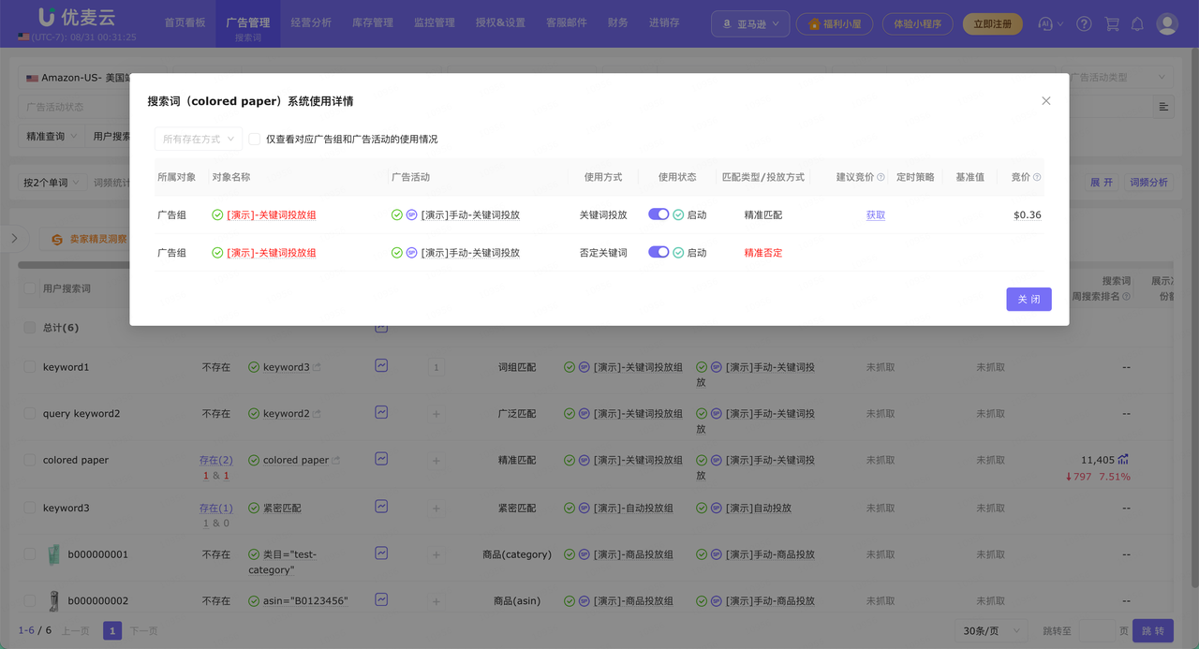The width and height of the screenshot is (1199, 649).
Task: Click the plus button in query keyword2 row
Action: (437, 414)
